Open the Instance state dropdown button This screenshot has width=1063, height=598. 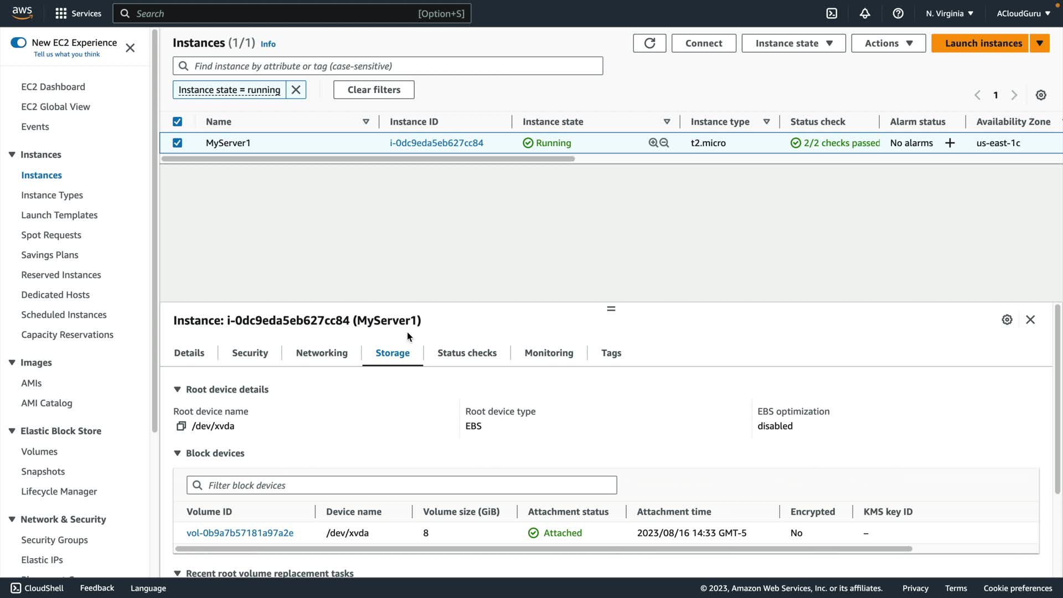[793, 43]
